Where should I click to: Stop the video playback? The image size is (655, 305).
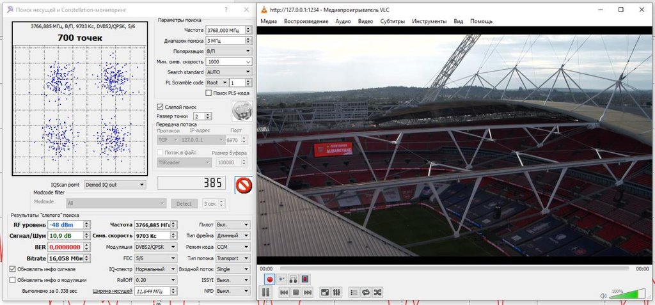click(295, 292)
